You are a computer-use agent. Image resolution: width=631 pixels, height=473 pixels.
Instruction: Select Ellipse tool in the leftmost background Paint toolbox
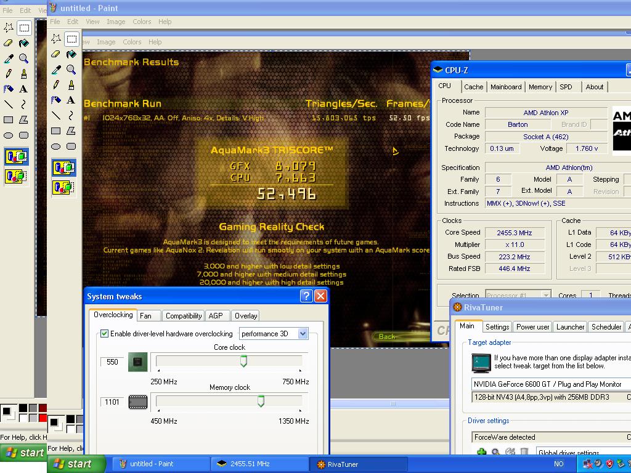(9, 135)
